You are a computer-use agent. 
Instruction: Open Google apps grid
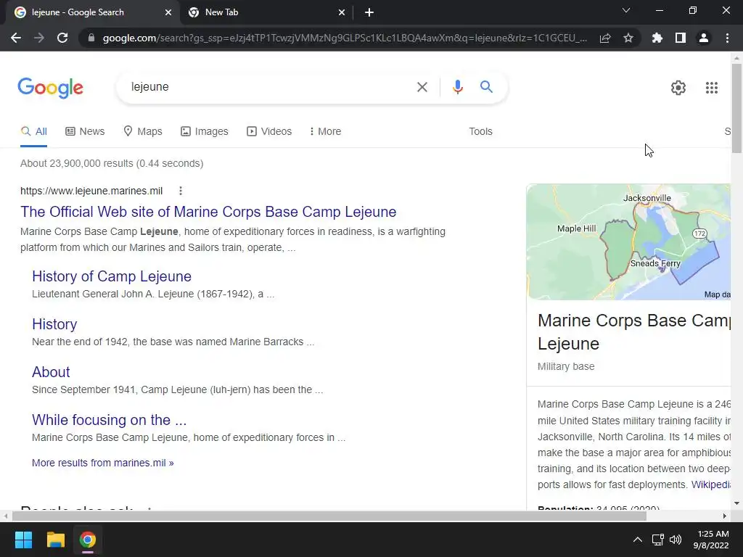click(x=712, y=88)
